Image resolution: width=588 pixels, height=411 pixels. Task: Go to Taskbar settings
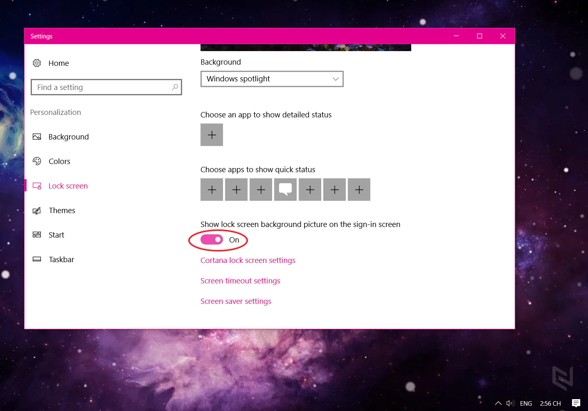(x=61, y=260)
